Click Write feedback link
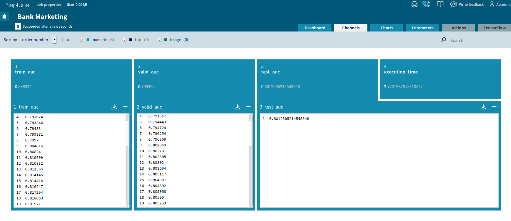The image size is (511, 221). [x=471, y=4]
